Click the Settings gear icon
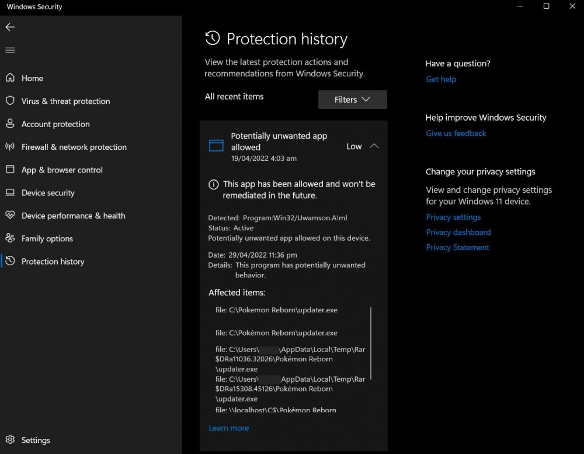The width and height of the screenshot is (584, 454). click(x=10, y=440)
